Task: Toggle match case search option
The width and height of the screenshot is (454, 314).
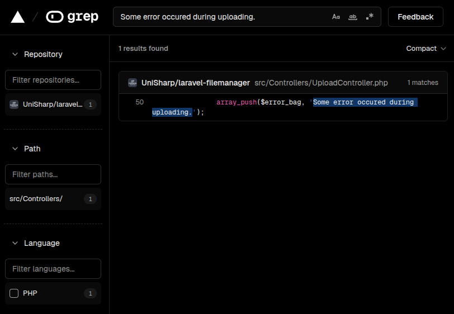Action: pos(336,17)
